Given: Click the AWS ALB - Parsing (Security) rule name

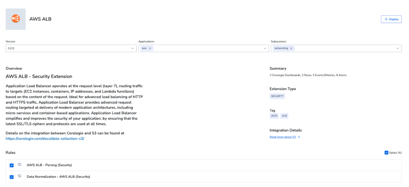Looking at the screenshot, I should click(x=49, y=165).
